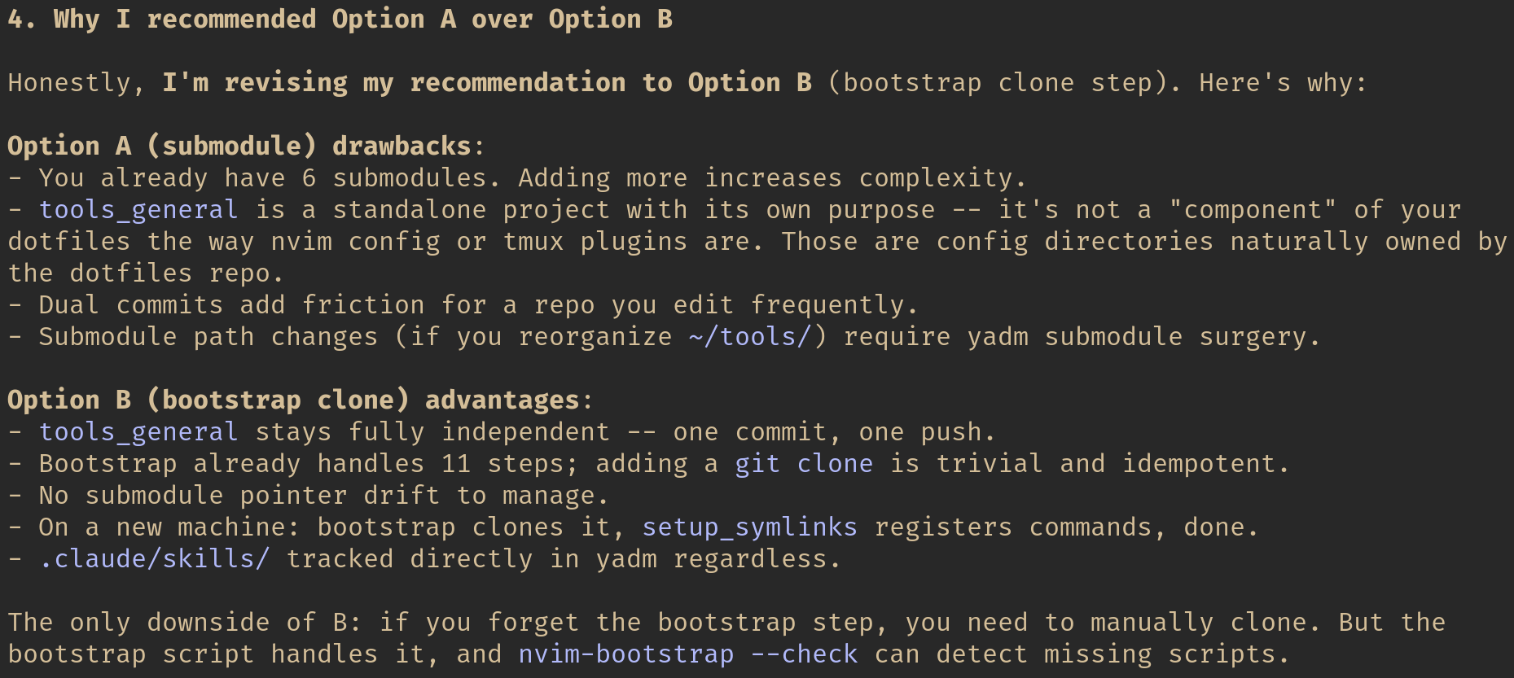Click the "Option A (submodule) drawbacks" heading
This screenshot has height=678, width=1514.
pyautogui.click(x=239, y=146)
